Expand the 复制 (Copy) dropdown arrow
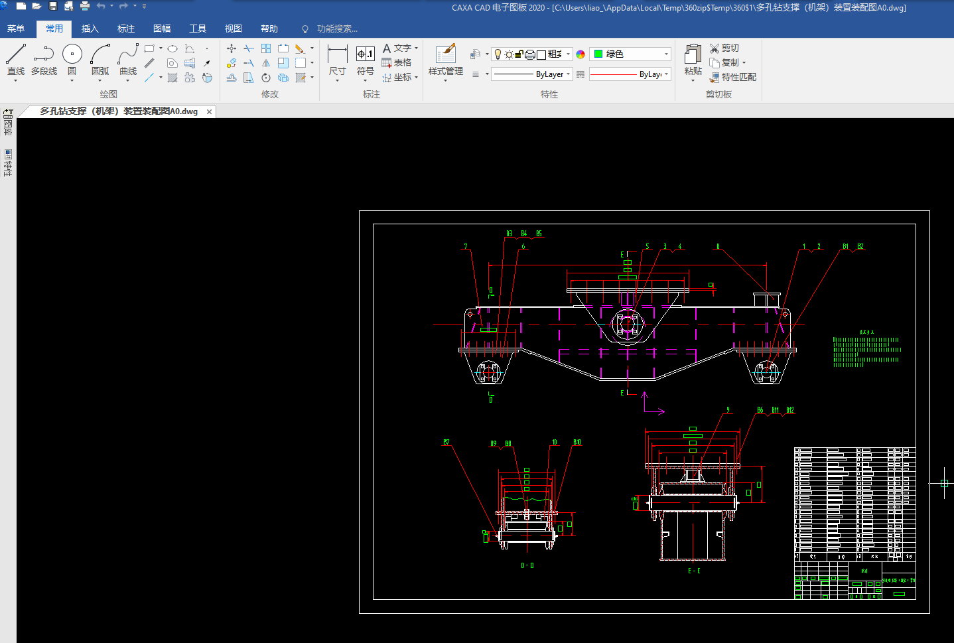 (744, 63)
